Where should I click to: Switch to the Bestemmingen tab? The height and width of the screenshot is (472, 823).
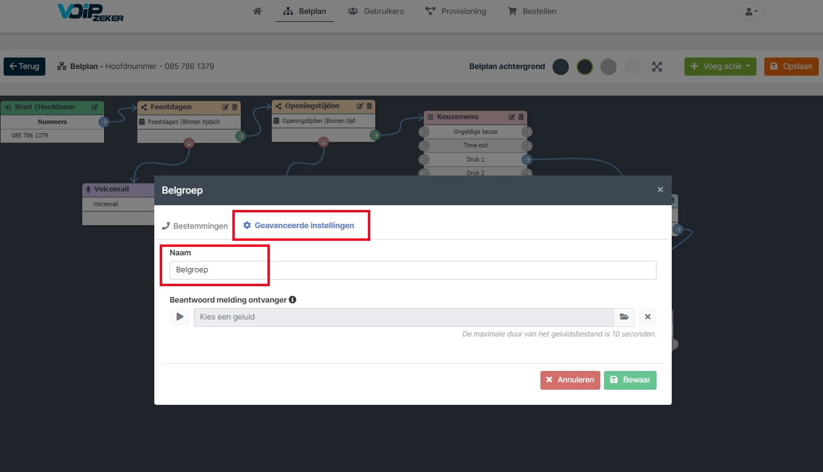pos(195,226)
